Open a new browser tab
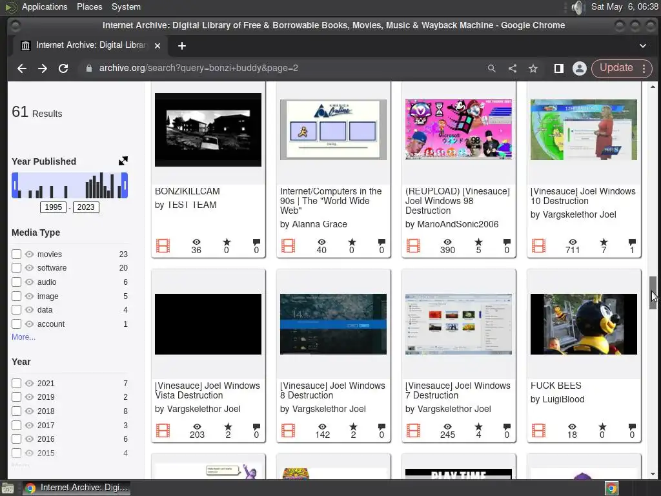Viewport: 661px width, 496px height. click(181, 46)
